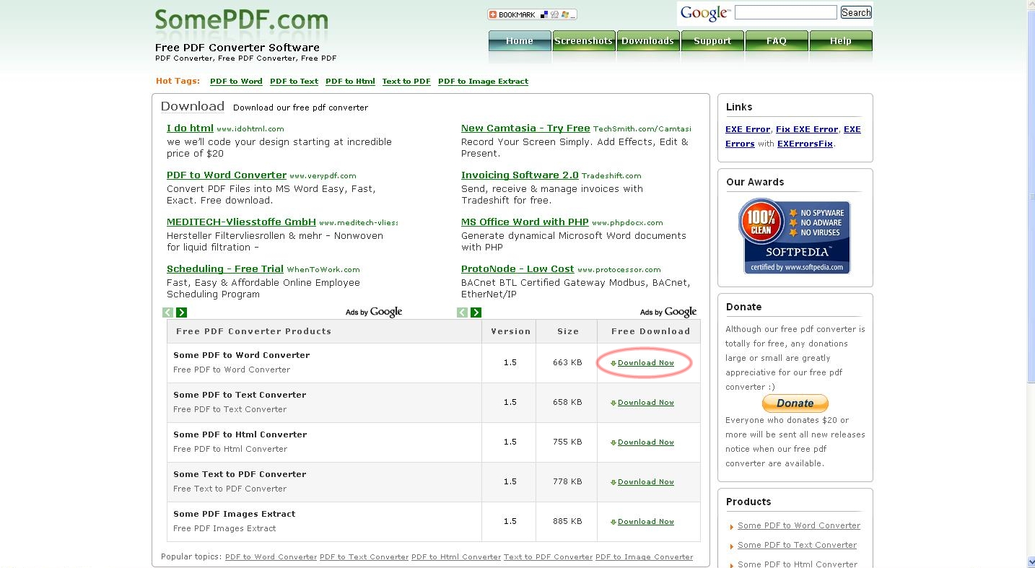Click the Google Search button
The height and width of the screenshot is (568, 1035).
click(856, 12)
